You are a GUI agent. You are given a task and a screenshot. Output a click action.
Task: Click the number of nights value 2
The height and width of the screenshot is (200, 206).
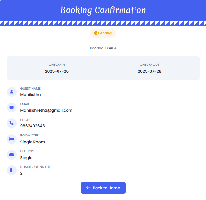point(21,173)
